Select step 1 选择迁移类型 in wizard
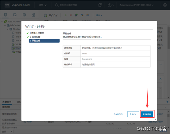This screenshot has width=170, height=134. tap(37, 33)
